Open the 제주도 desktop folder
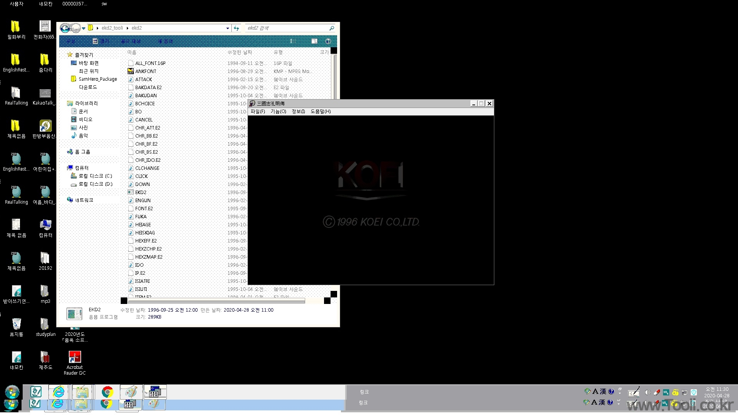 coord(45,360)
